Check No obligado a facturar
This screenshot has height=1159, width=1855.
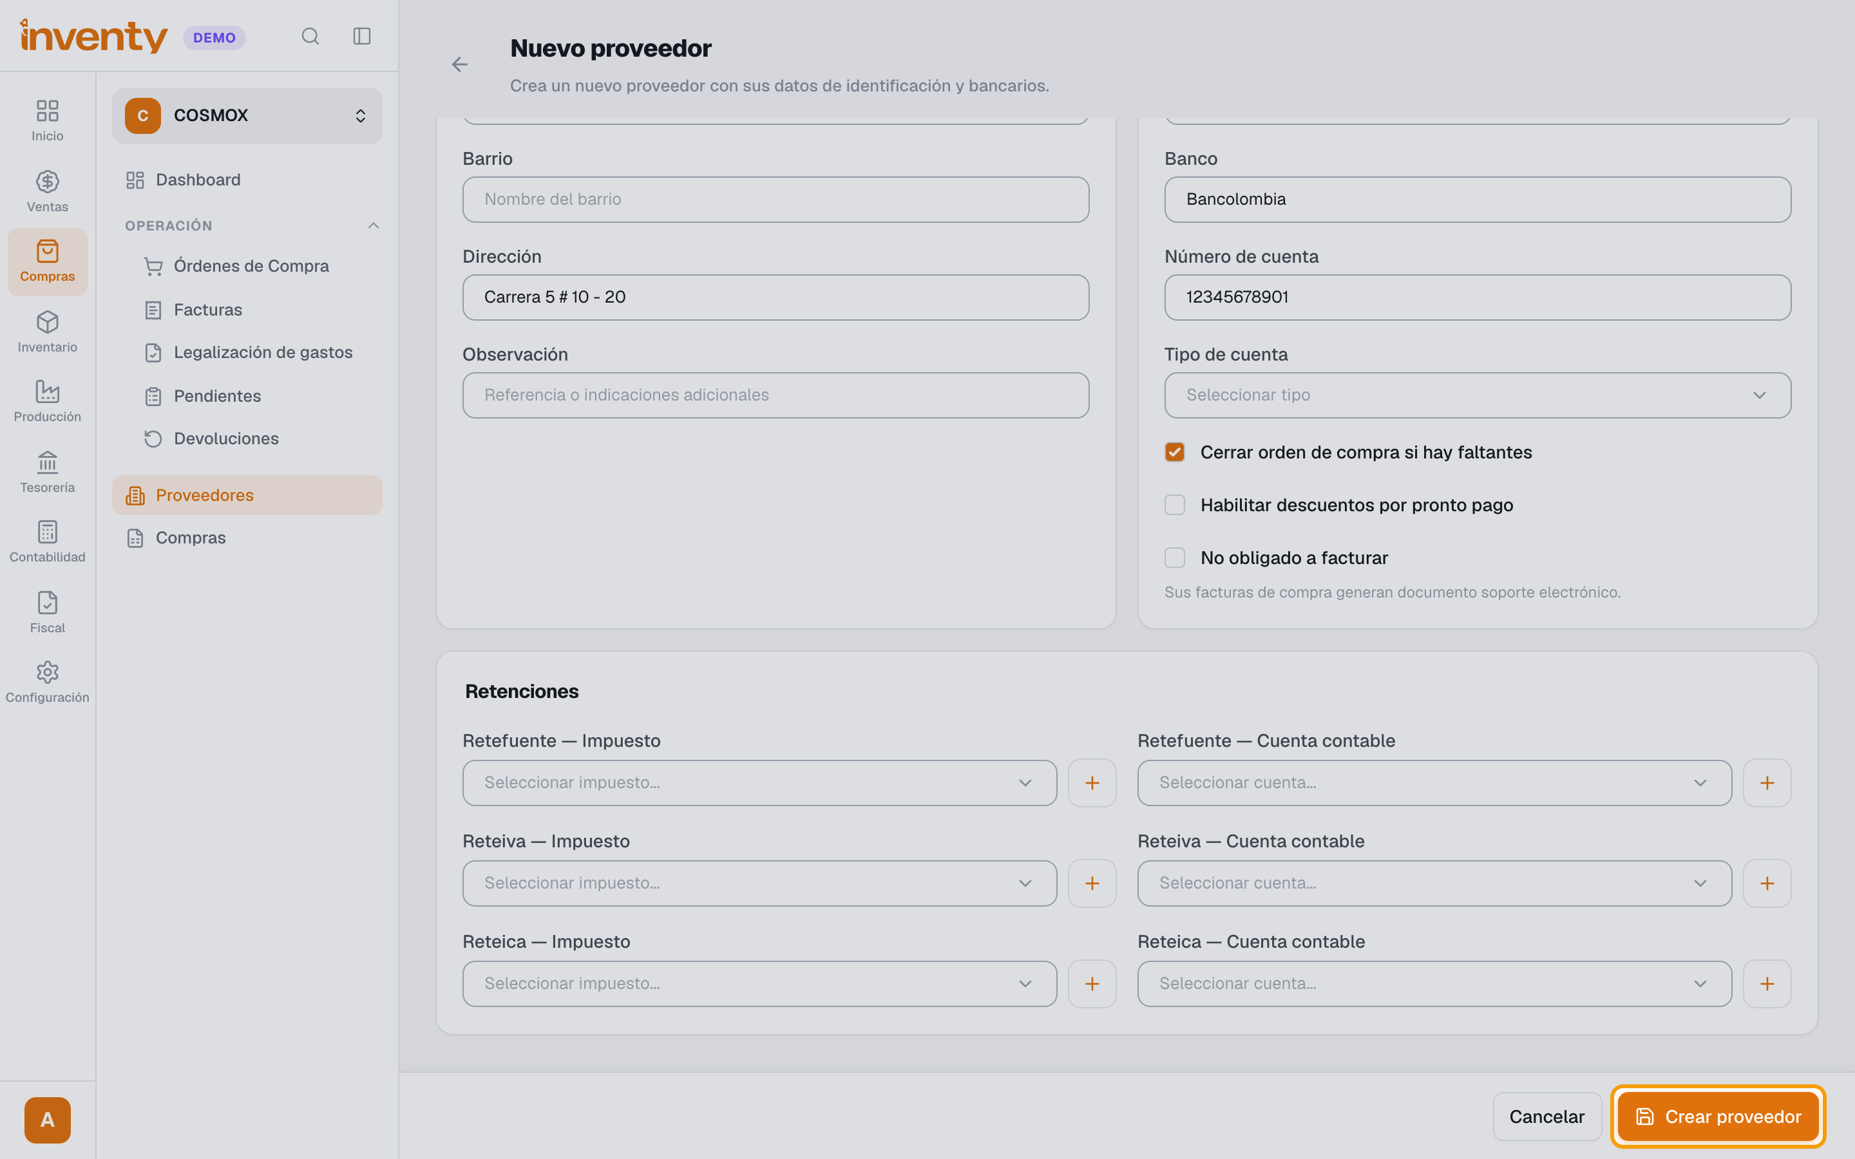1174,558
